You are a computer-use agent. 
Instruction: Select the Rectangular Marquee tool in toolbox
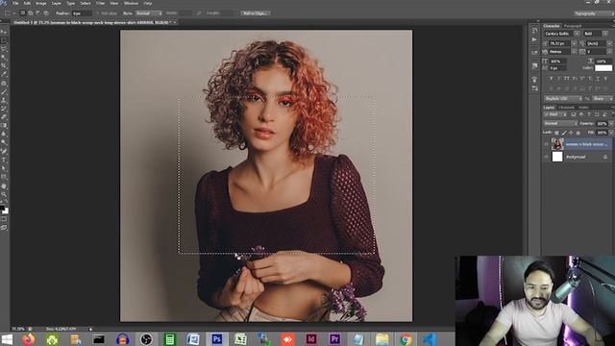tap(4, 40)
